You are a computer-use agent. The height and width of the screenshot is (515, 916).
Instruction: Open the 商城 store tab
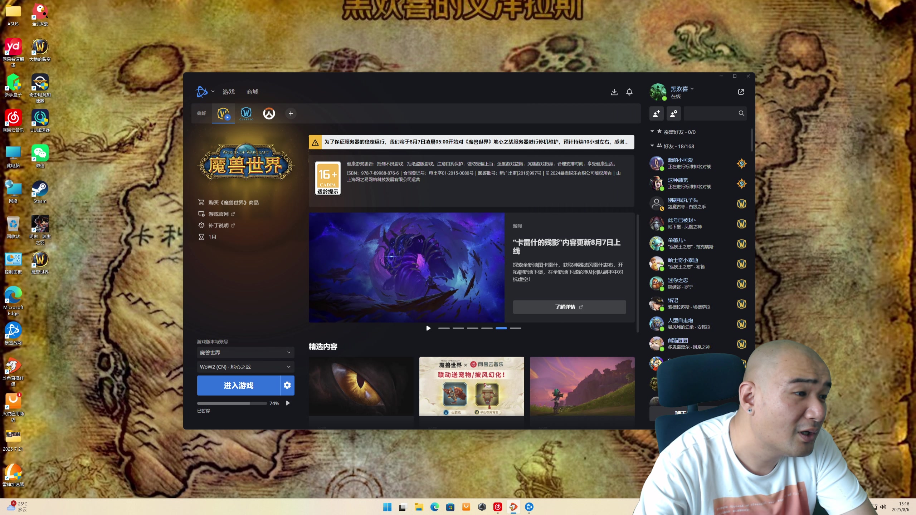point(252,92)
